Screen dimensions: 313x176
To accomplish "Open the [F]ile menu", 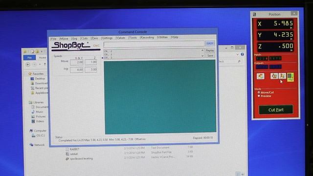I will click(x=53, y=39).
